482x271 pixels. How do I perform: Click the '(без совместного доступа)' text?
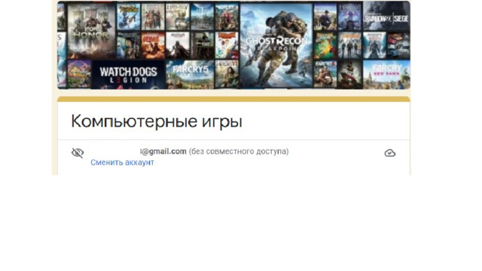click(x=239, y=151)
